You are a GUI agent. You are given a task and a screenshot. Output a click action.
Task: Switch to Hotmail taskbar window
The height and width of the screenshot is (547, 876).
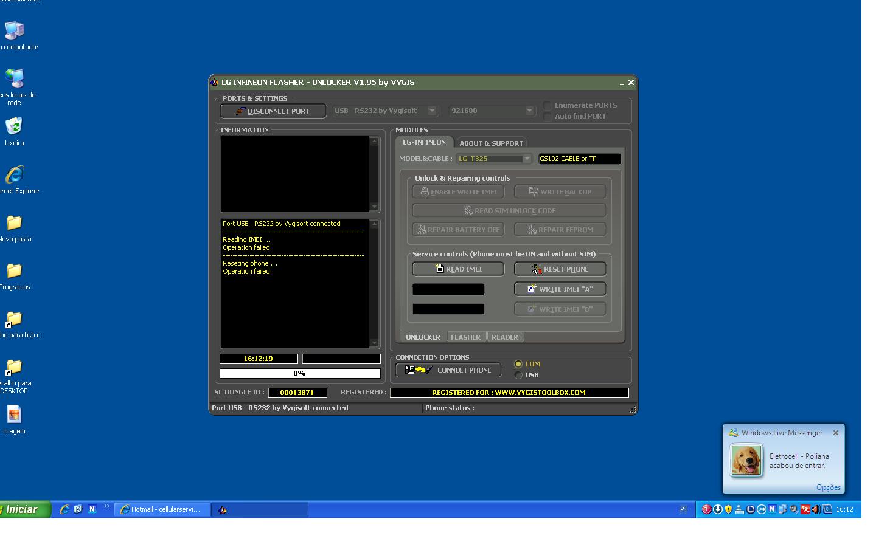[x=163, y=509]
